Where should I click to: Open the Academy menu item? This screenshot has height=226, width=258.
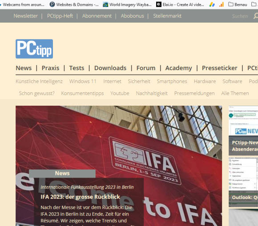click(178, 68)
